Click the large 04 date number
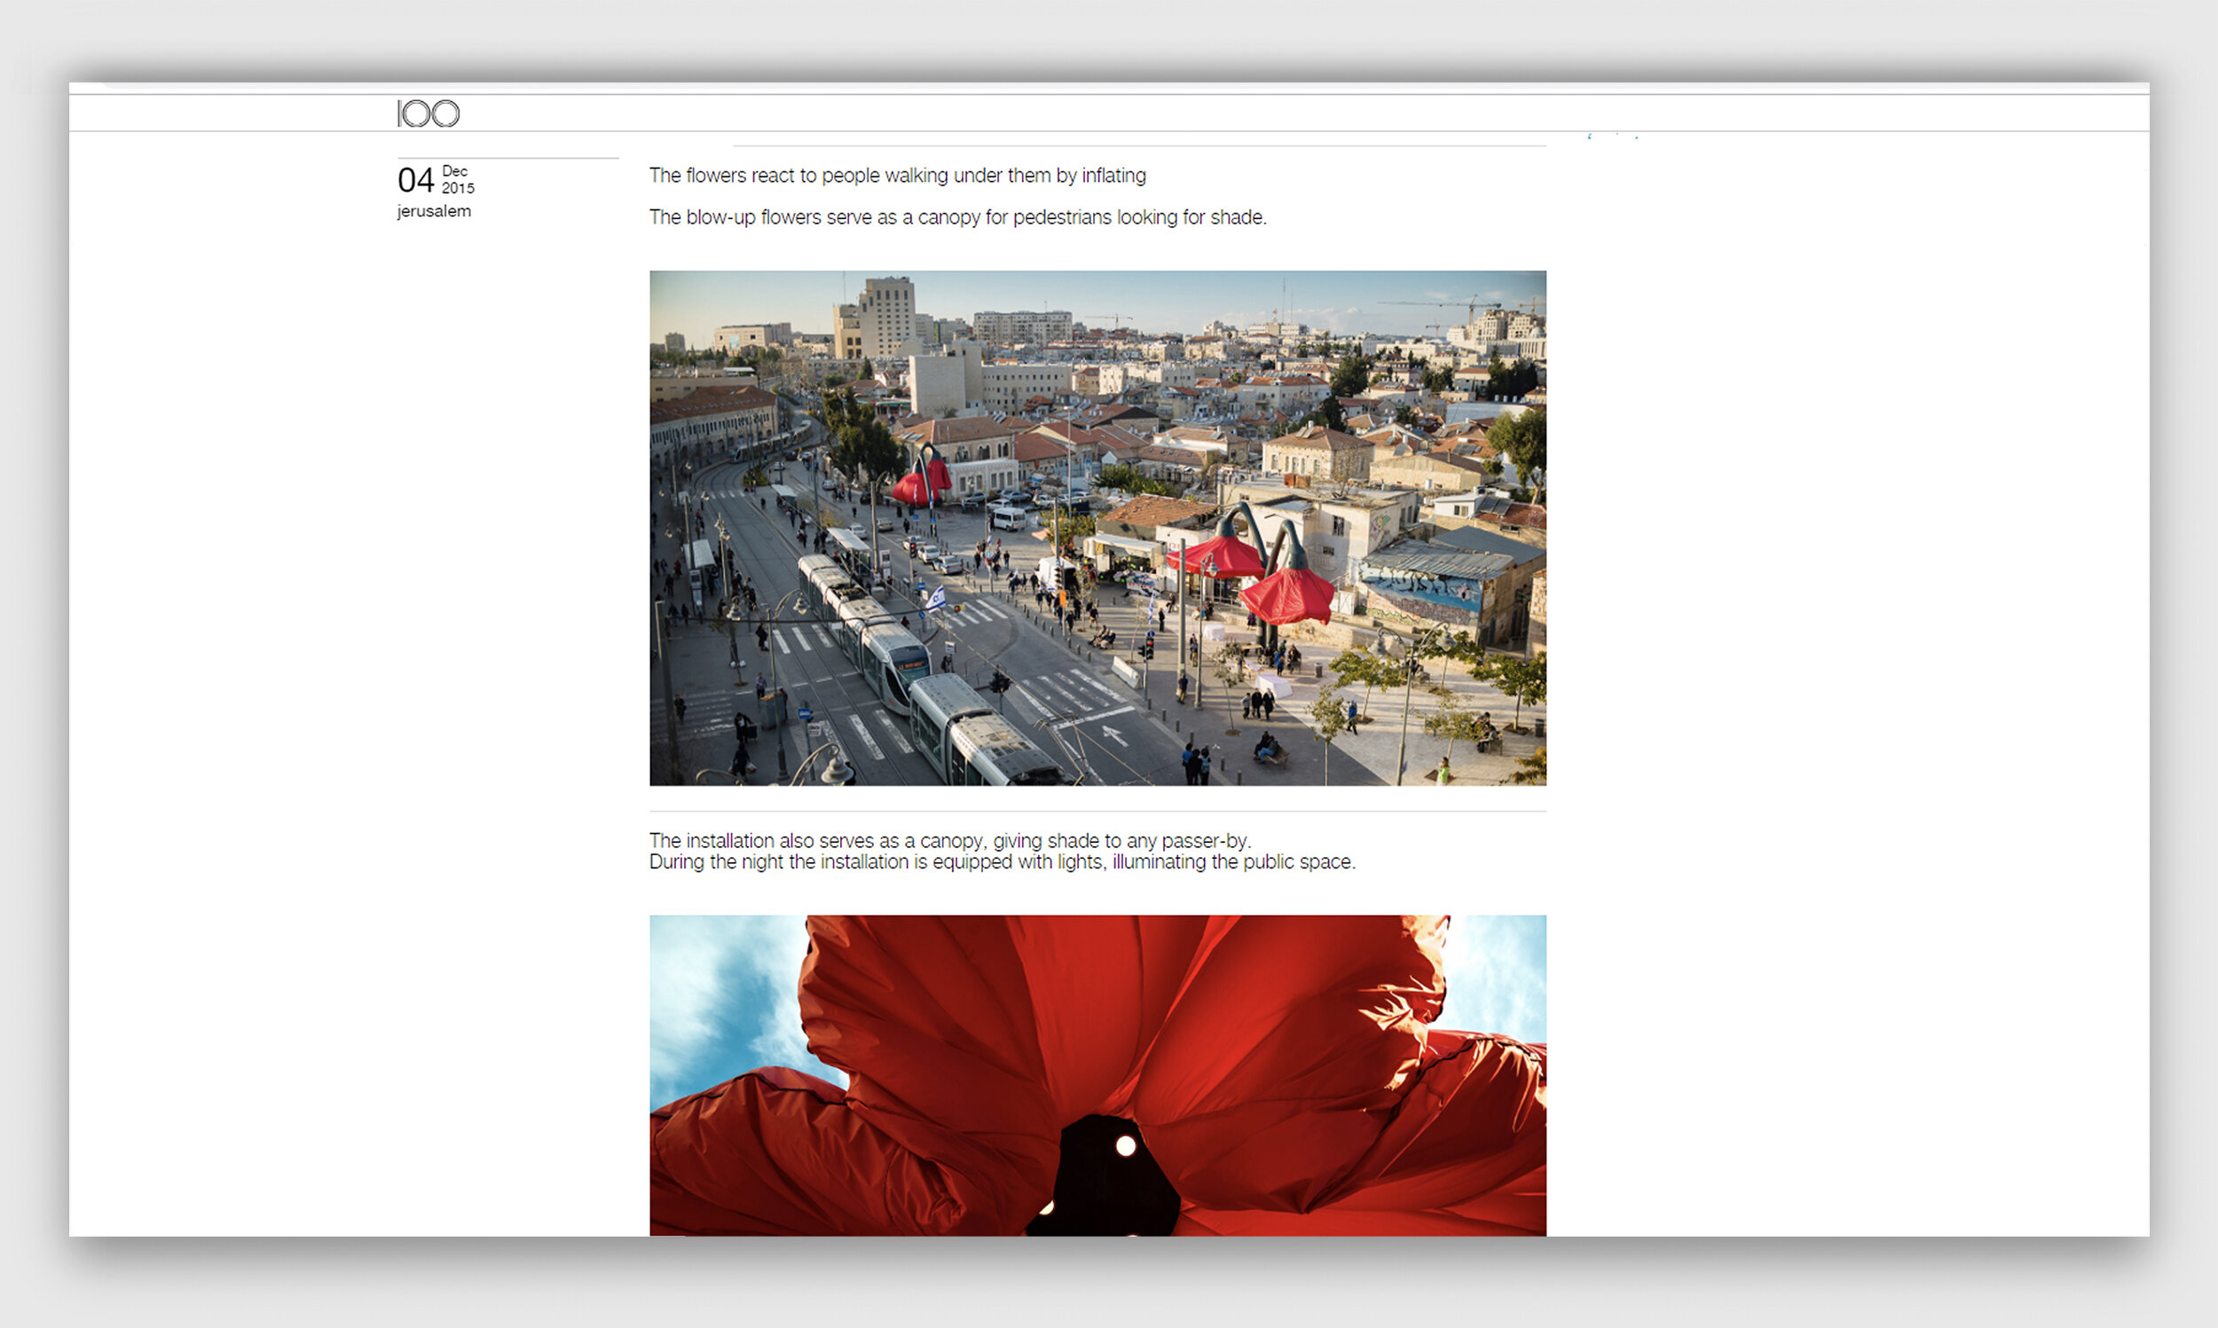 click(x=415, y=181)
